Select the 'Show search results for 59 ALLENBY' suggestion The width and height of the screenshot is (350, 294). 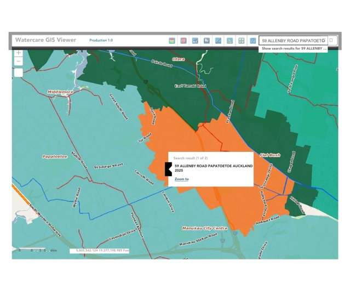coord(294,49)
